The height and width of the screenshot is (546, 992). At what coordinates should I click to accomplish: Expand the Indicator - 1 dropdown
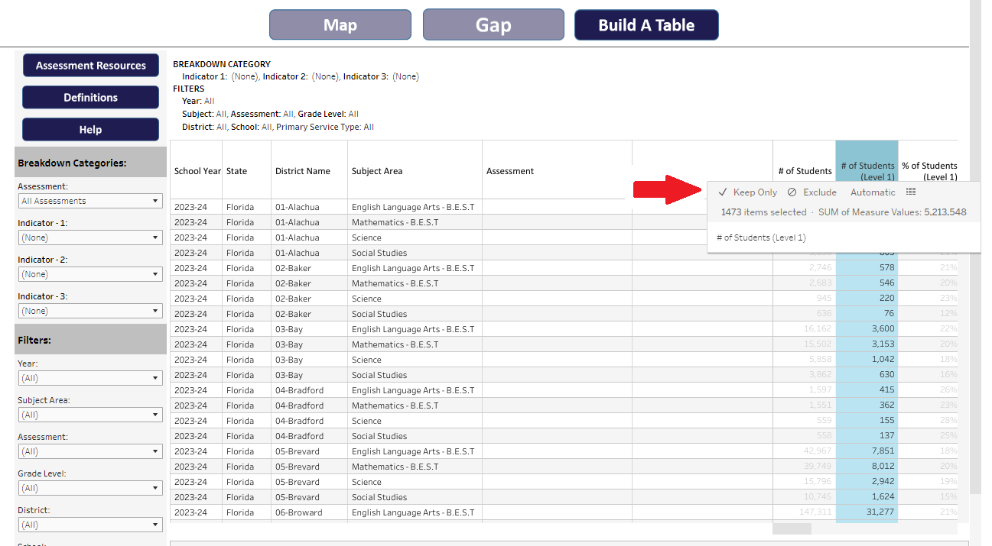pos(90,237)
